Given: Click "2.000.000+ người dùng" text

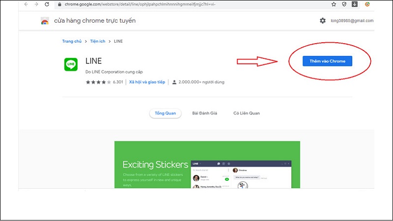Looking at the screenshot, I should 201,82.
